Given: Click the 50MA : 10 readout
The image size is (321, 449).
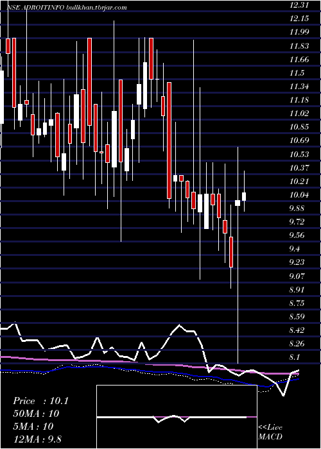Looking at the screenshot, I should [x=36, y=414].
